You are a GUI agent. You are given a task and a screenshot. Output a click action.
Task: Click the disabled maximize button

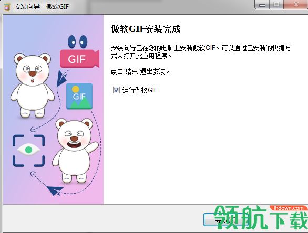pos(276,5)
